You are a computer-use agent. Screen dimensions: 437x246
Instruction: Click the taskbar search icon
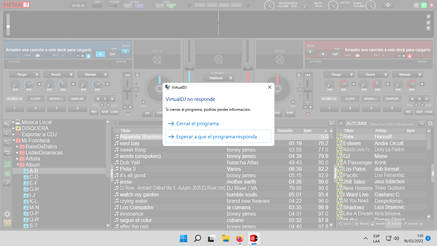[x=198, y=238]
